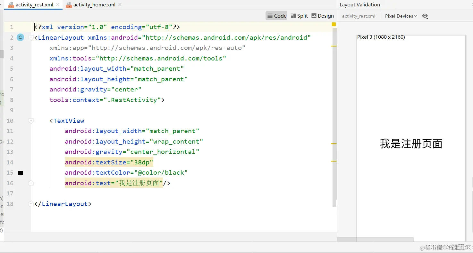Collapse the LinearLayout tag on line 2
The image size is (473, 253).
pos(31,38)
